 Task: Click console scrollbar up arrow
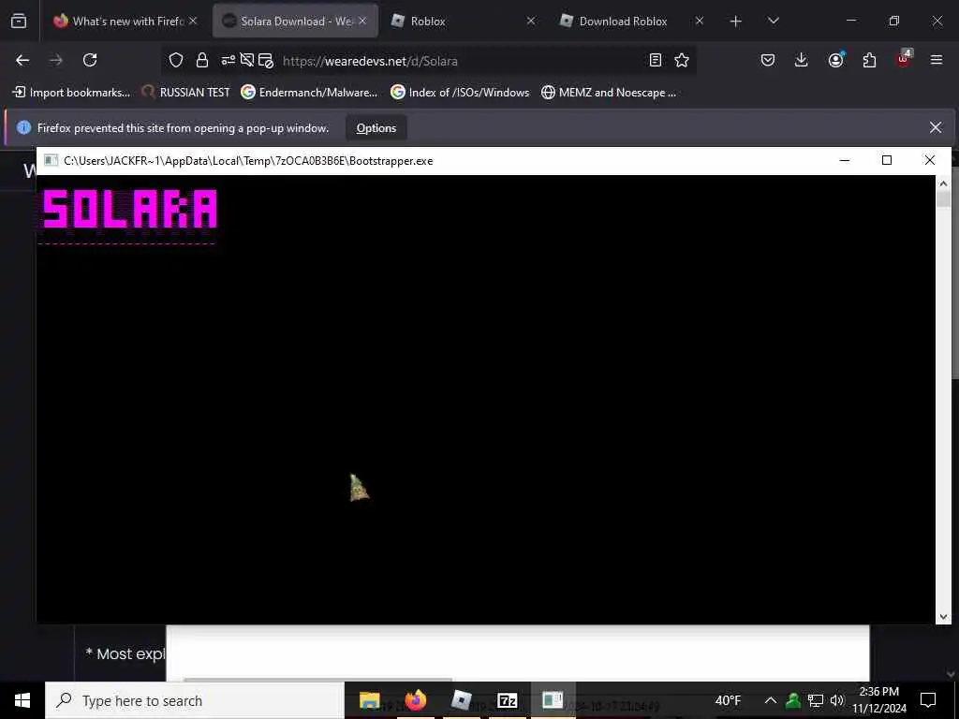click(x=943, y=183)
